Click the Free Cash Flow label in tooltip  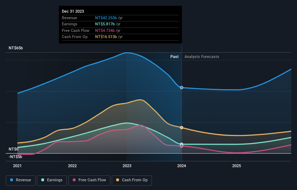pos(76,30)
